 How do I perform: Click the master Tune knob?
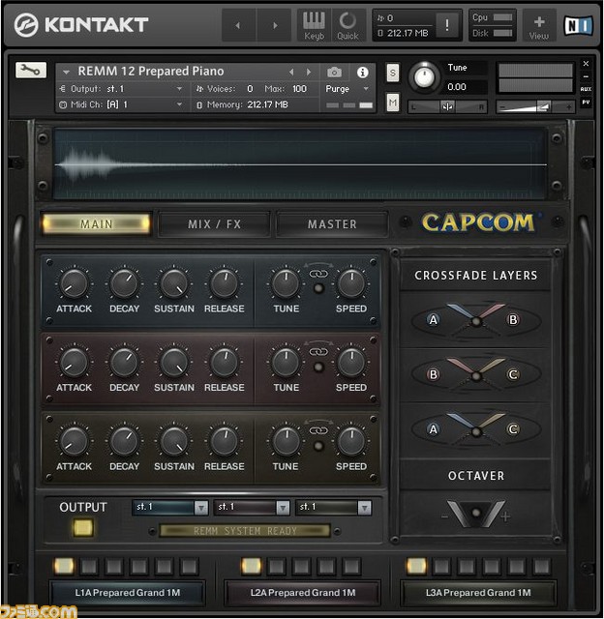(424, 76)
